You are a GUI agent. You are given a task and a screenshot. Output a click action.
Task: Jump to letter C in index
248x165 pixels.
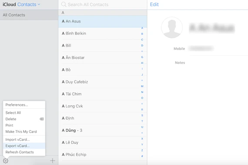pos(142,40)
